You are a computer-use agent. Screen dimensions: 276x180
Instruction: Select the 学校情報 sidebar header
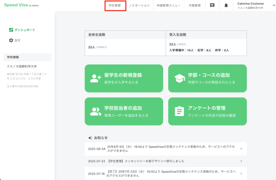pyautogui.click(x=27, y=57)
